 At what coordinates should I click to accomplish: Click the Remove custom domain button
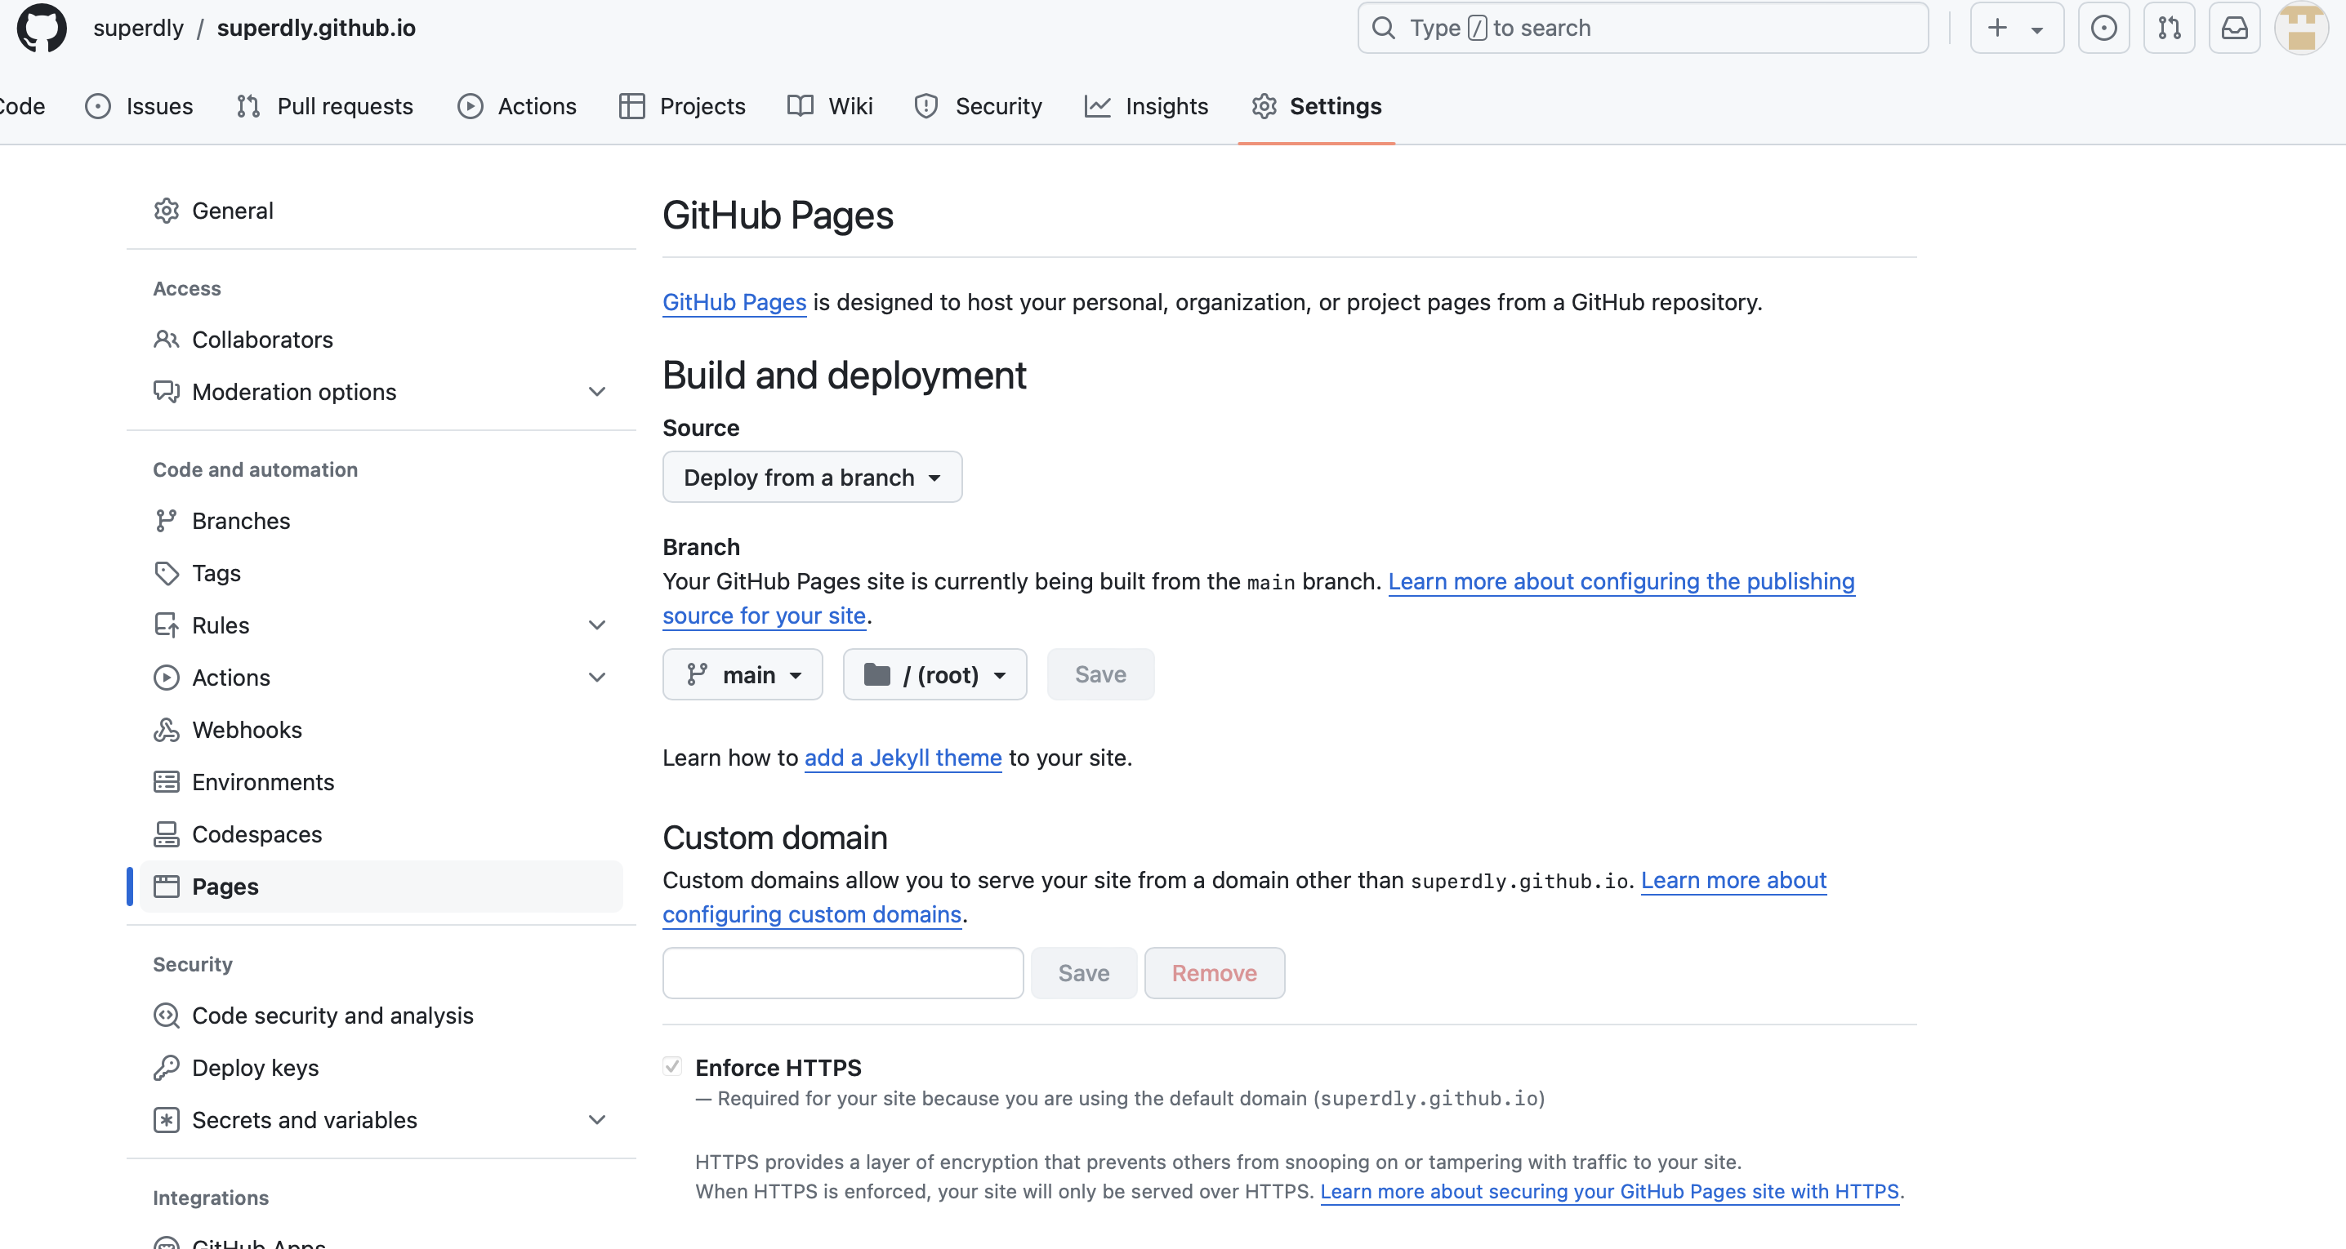[x=1213, y=973]
